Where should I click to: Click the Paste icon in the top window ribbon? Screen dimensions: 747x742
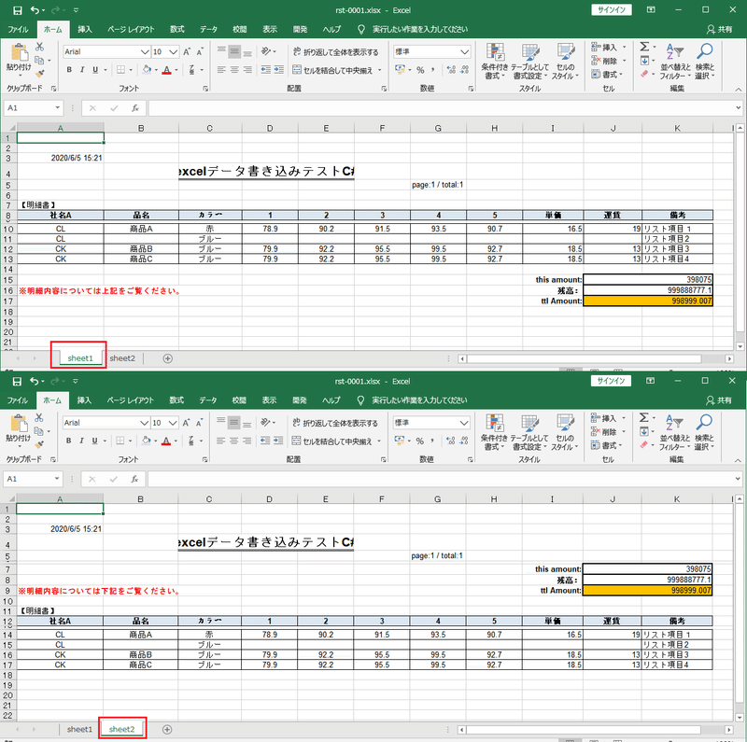pos(19,53)
